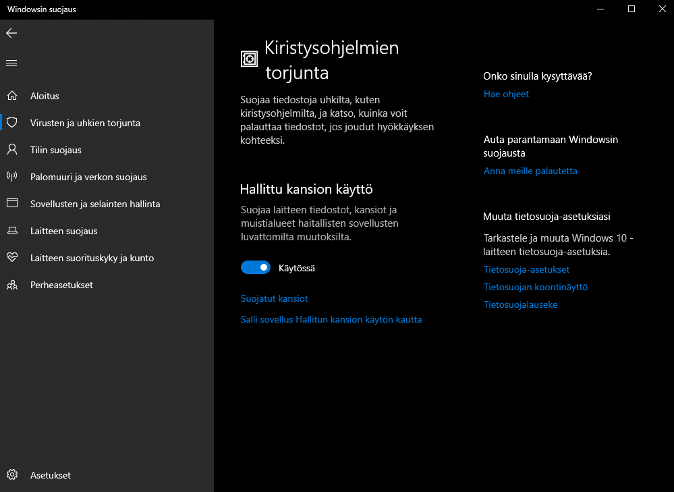
Task: Open the hamburger navigation menu
Action: [11, 63]
